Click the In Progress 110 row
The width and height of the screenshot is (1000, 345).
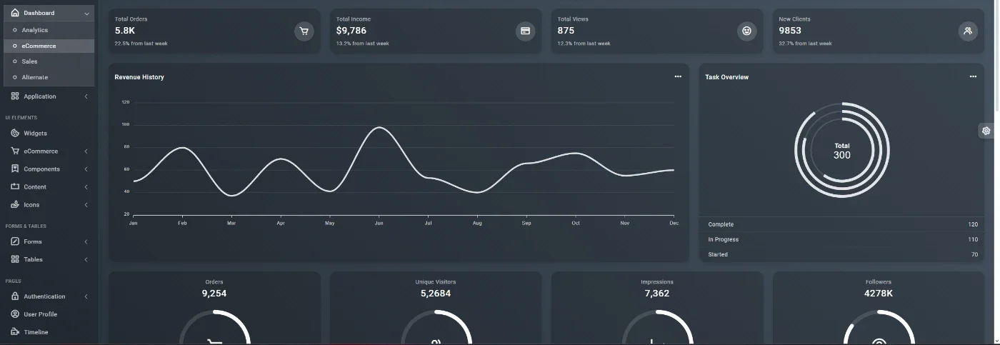pos(842,239)
